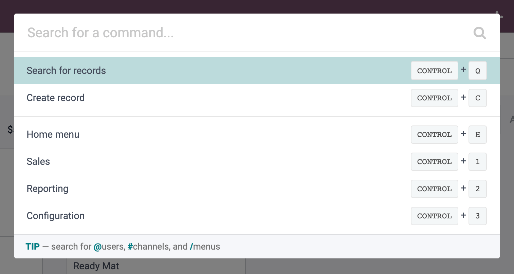
Task: Go to the Sales menu entry
Action: (x=257, y=161)
